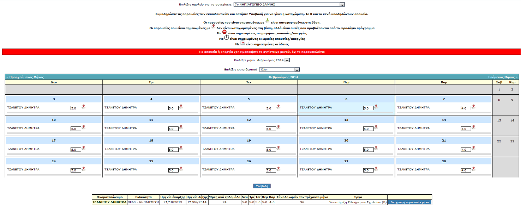The height and width of the screenshot is (207, 521).
Task: Click the monthly total 96 cell
Action: click(x=302, y=202)
